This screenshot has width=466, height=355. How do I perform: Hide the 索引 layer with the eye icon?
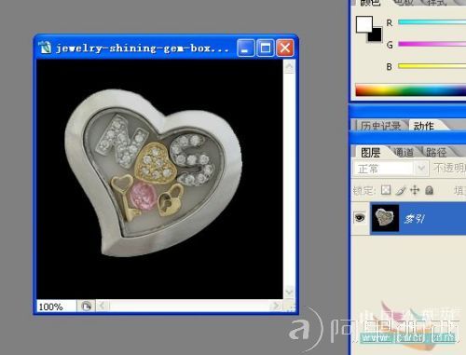pyautogui.click(x=360, y=217)
